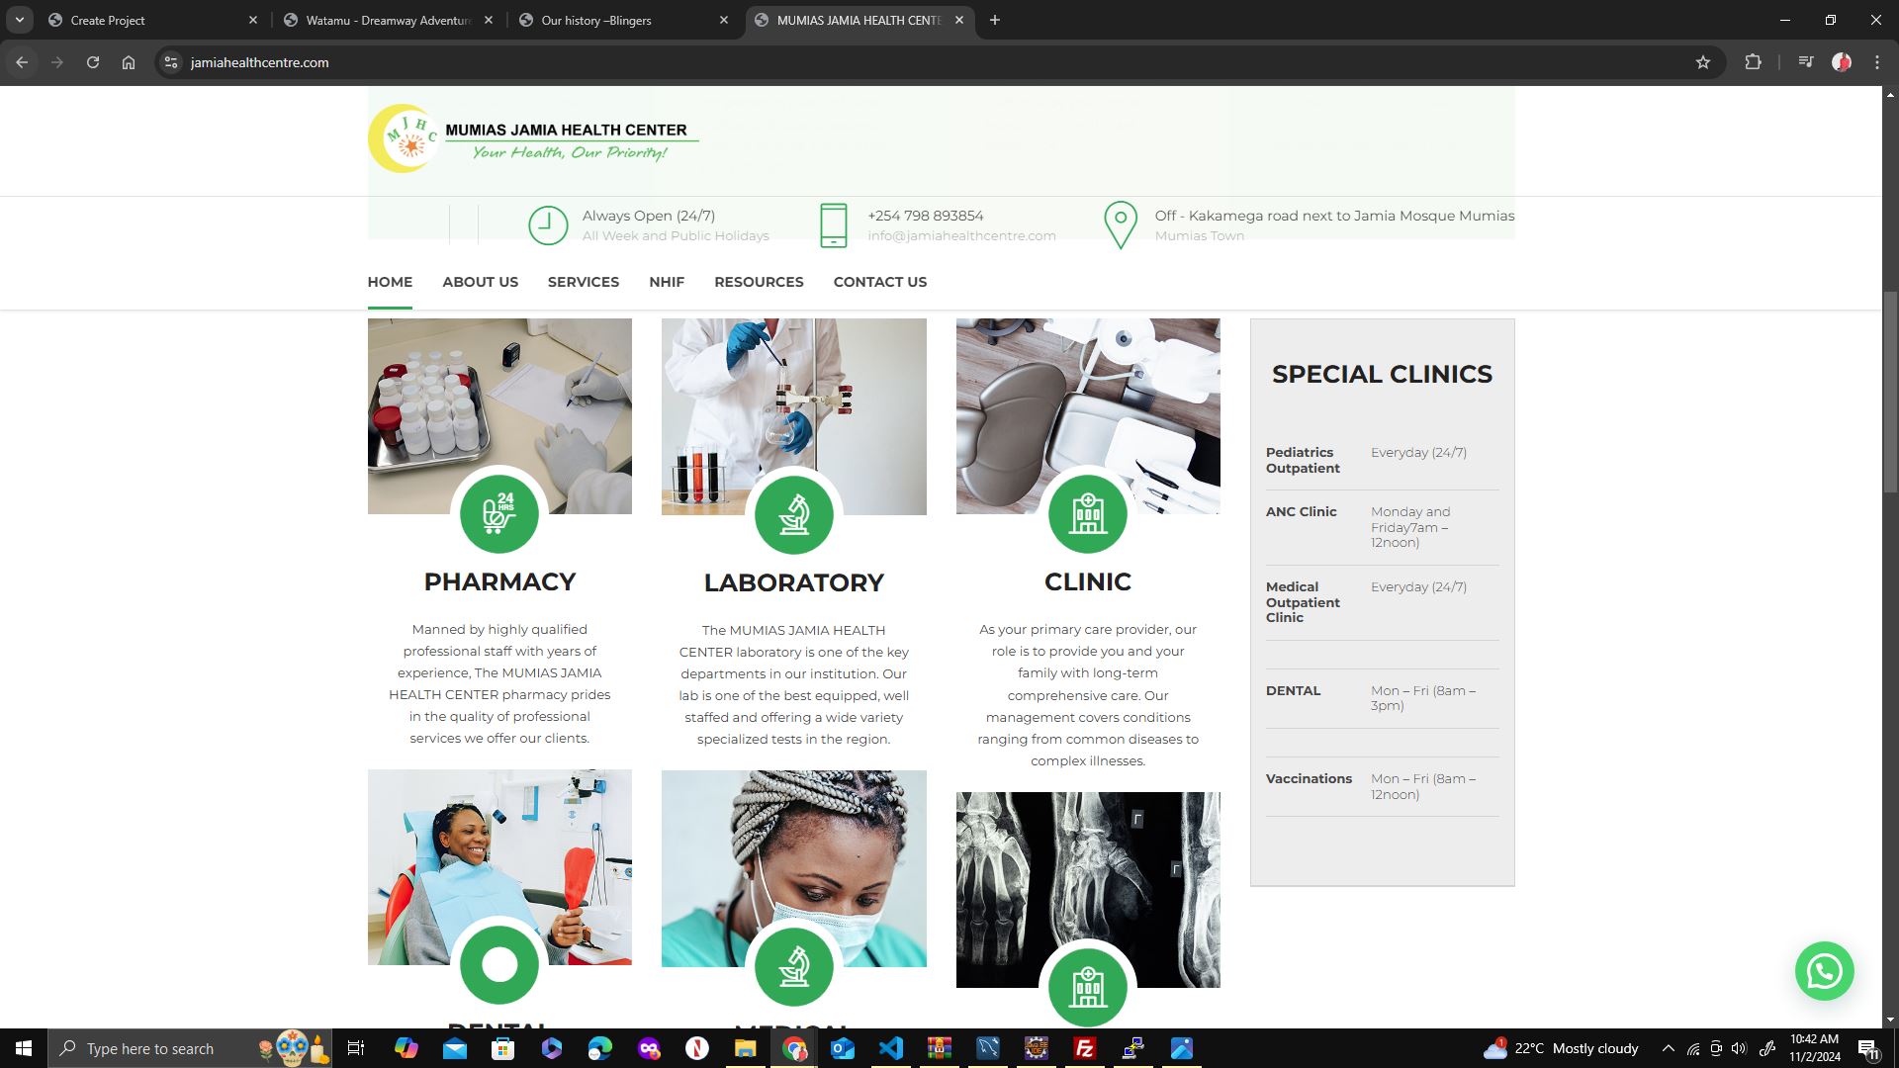
Task: Open the WhatsApp chat floating button
Action: click(1825, 971)
